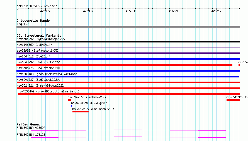Click the RefSeq Genes track title
Image resolution: width=248 pixels, height=141 pixels.
(28, 124)
